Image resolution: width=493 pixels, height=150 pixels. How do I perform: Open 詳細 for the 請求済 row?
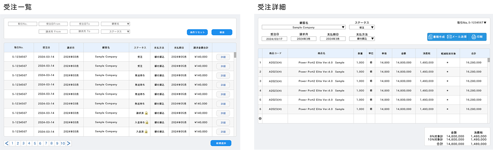pos(223,113)
